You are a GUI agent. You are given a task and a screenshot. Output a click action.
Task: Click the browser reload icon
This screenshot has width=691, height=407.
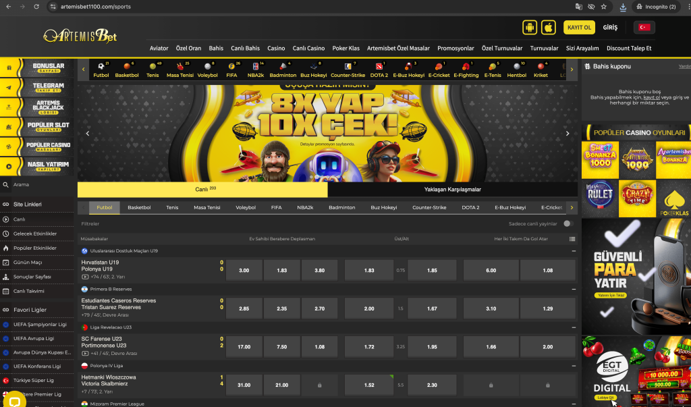pyautogui.click(x=36, y=7)
